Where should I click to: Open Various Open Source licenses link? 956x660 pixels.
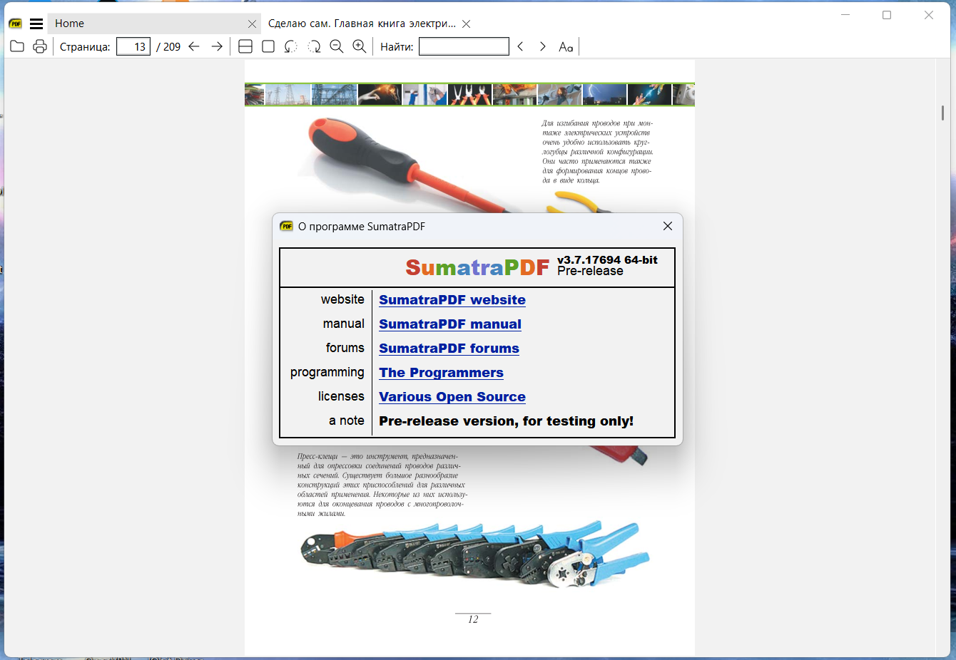[452, 397]
